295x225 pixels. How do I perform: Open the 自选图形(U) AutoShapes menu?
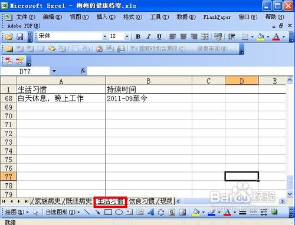point(63,212)
